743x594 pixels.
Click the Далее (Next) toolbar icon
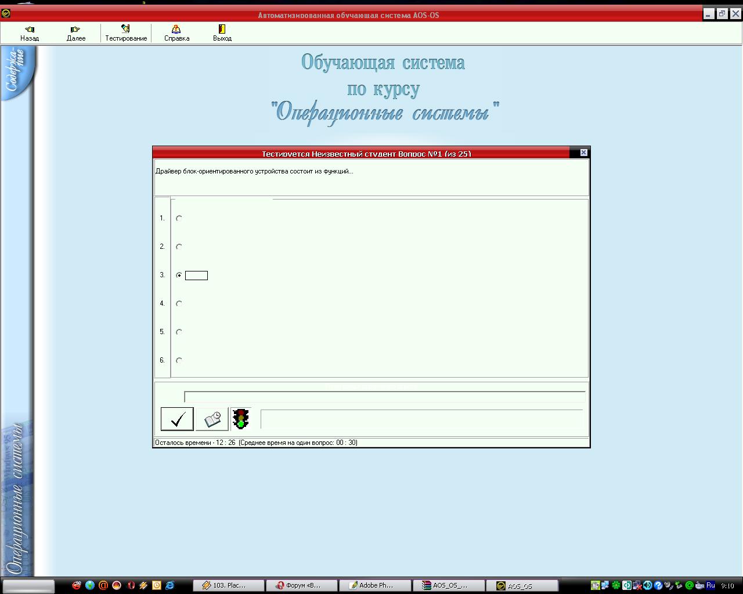[75, 30]
